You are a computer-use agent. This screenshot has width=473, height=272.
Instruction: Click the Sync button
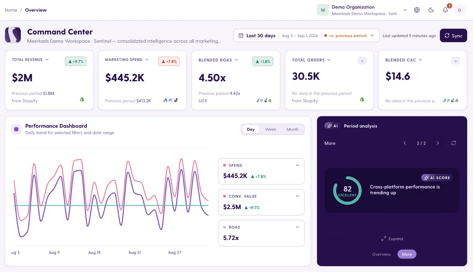tap(453, 36)
